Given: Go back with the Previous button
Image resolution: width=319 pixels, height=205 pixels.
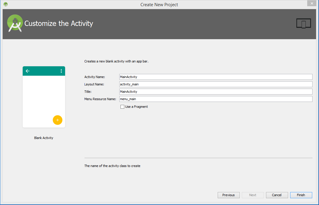Looking at the screenshot, I should coord(228,195).
